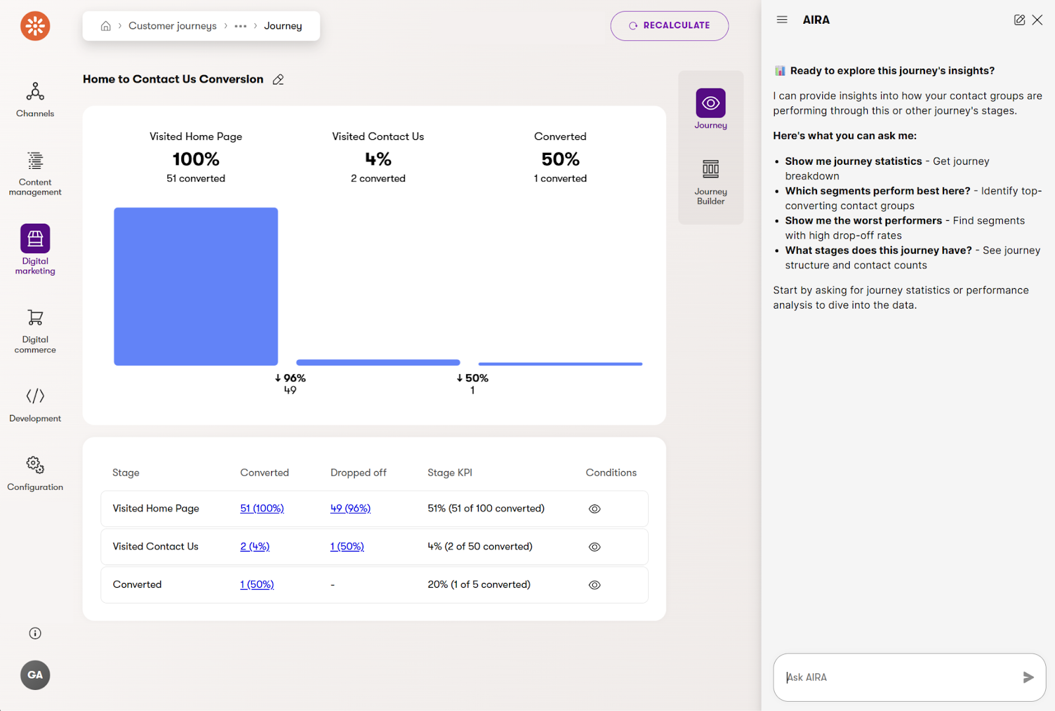Open Content management in sidebar
Viewport: 1055px width, 711px height.
[x=35, y=161]
